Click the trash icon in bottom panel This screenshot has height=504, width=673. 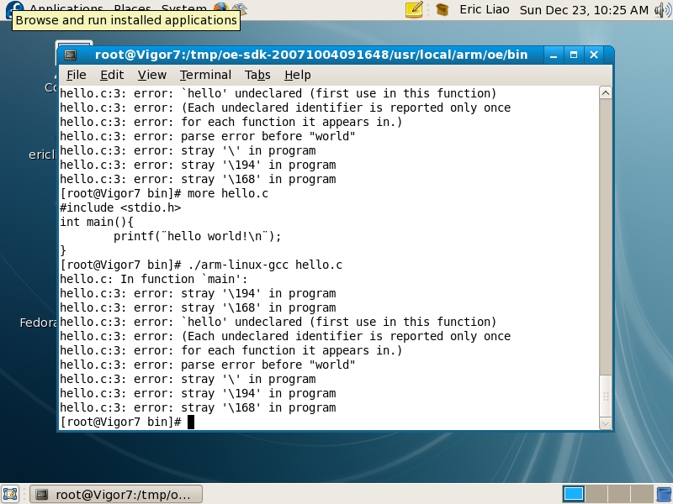point(665,494)
